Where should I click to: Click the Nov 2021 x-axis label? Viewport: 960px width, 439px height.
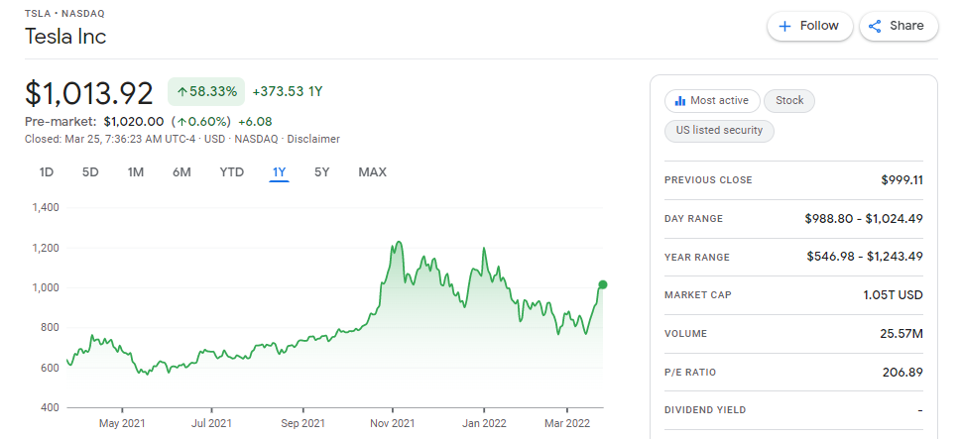[393, 423]
